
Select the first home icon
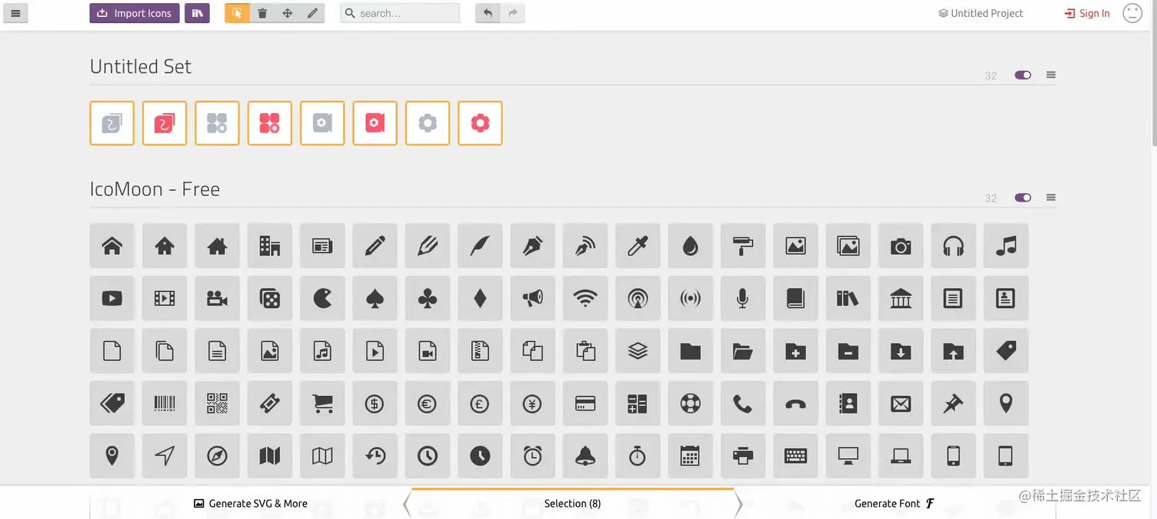112,245
